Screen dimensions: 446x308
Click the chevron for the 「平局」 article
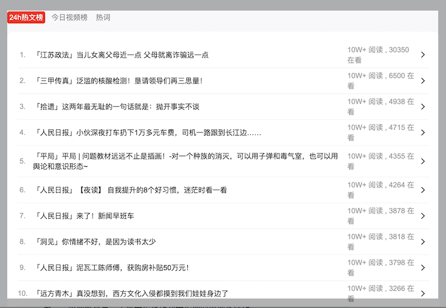click(423, 161)
